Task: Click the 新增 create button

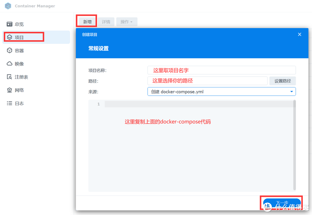Action: click(86, 21)
